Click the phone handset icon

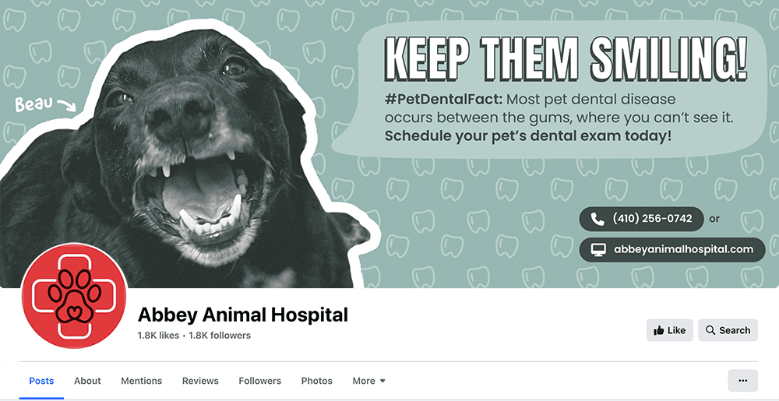pos(597,219)
